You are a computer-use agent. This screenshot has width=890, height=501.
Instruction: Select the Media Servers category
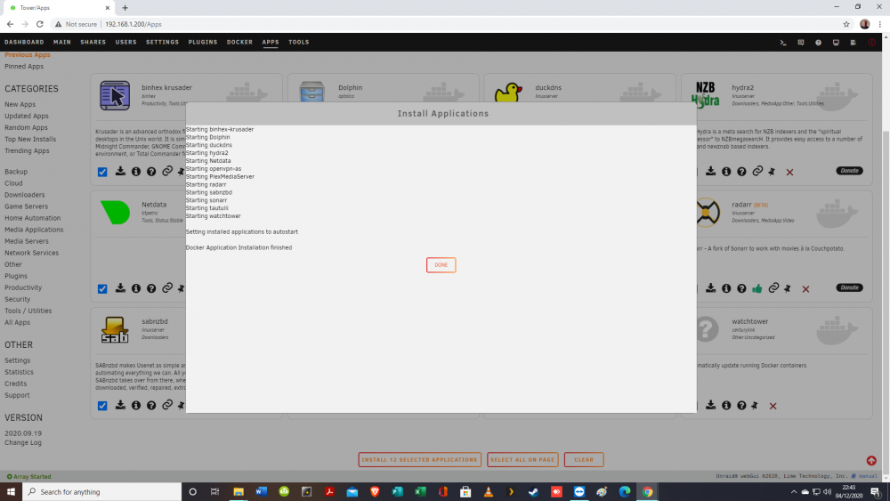pos(27,241)
